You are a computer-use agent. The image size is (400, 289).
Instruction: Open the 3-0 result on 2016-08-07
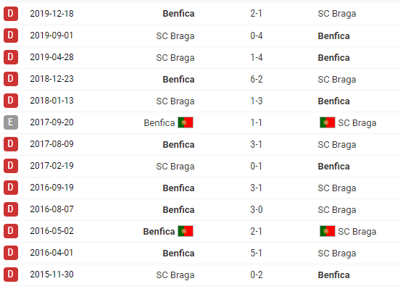pyautogui.click(x=257, y=209)
